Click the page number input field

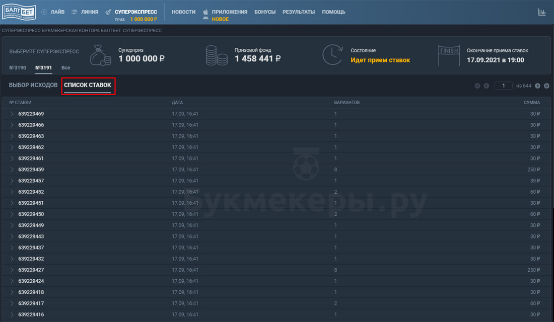[503, 86]
